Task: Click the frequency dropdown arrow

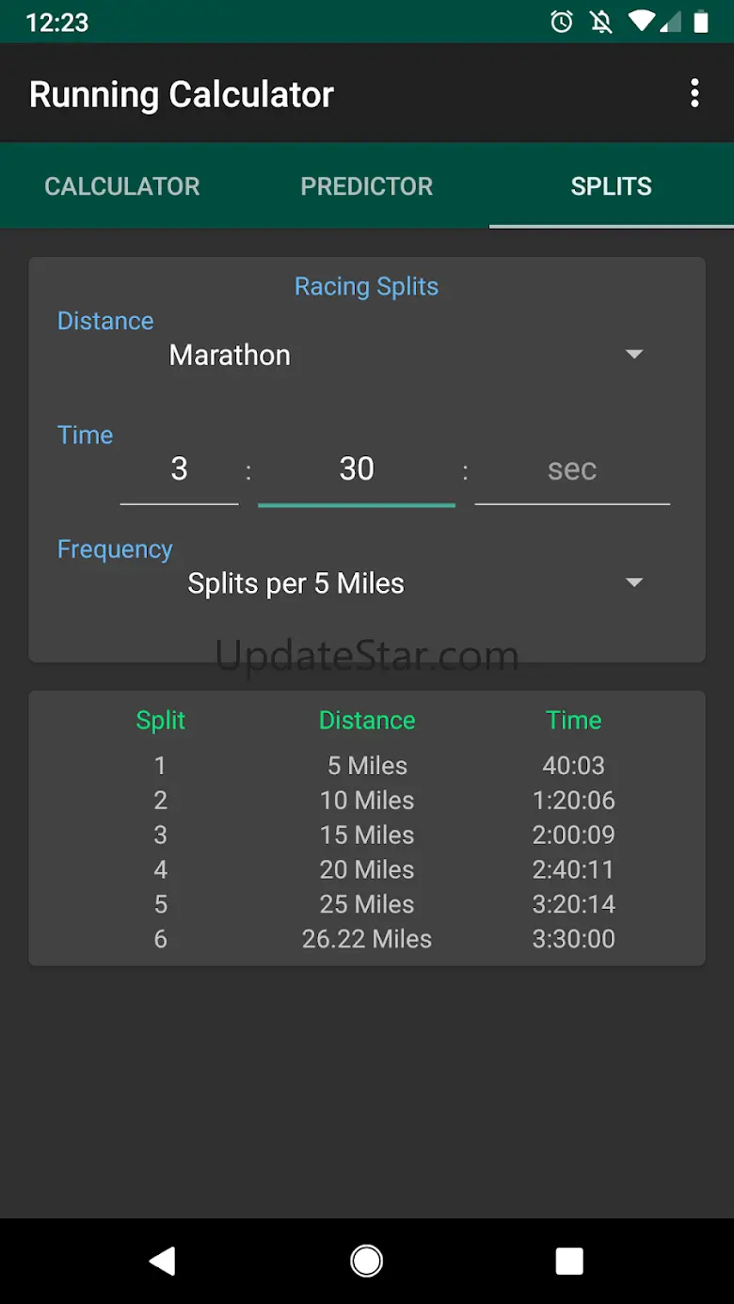Action: (x=634, y=582)
